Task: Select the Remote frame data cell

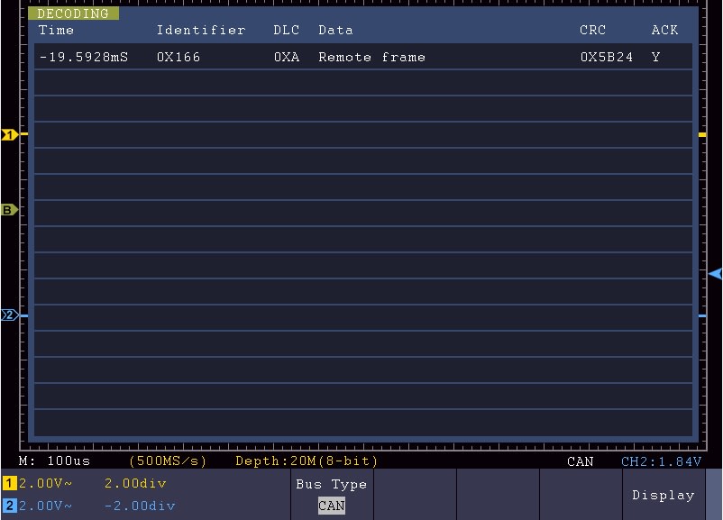Action: click(x=371, y=57)
